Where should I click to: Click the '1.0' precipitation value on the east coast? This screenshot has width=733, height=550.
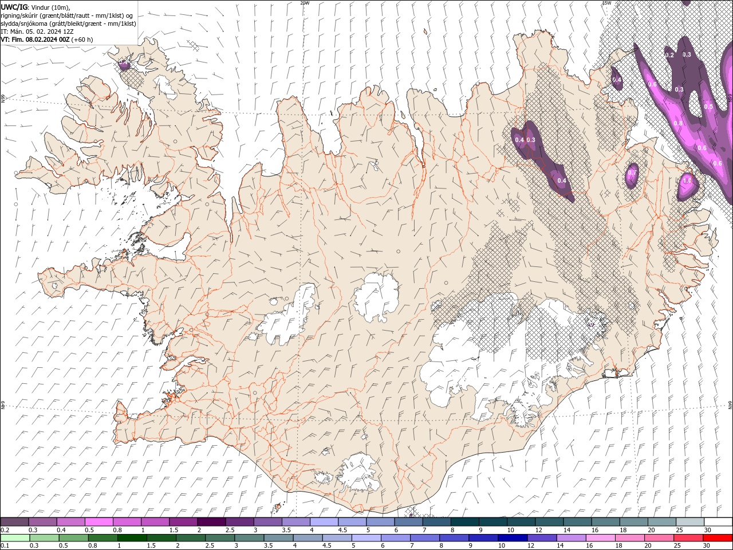click(687, 181)
